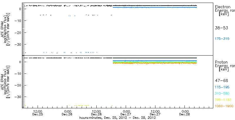235x120 pixels.
Task: Select the 47-68 proton energy label
Action: [x=221, y=81]
